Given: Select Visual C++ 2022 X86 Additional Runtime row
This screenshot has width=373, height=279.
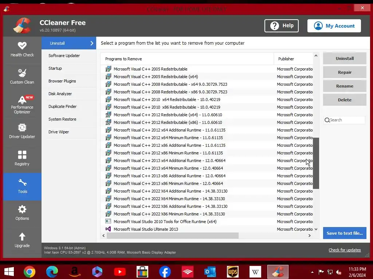Looking at the screenshot, I should pos(207,206).
